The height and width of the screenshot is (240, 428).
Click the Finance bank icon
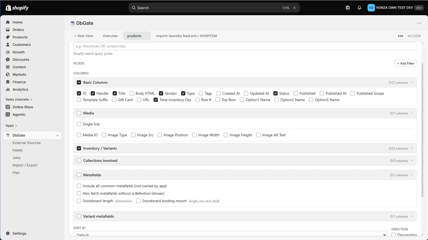[x=8, y=82]
